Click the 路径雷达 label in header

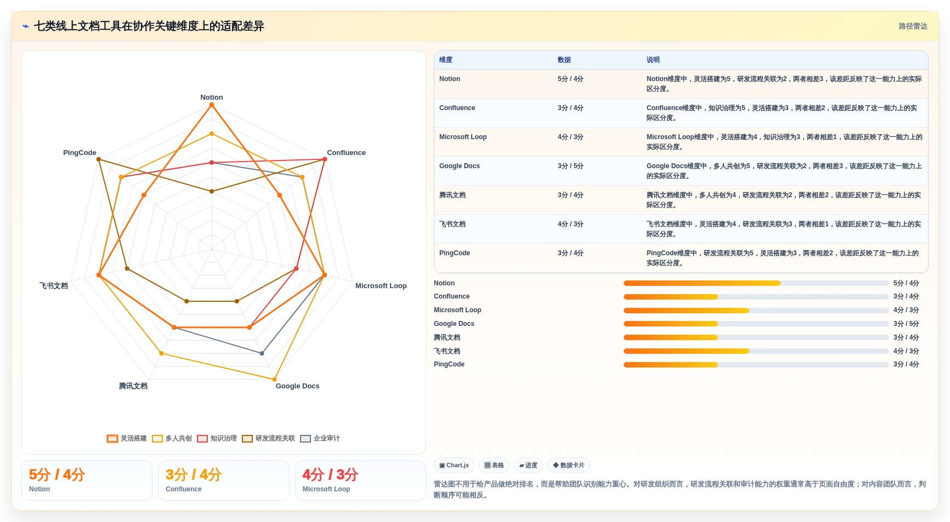[x=913, y=26]
